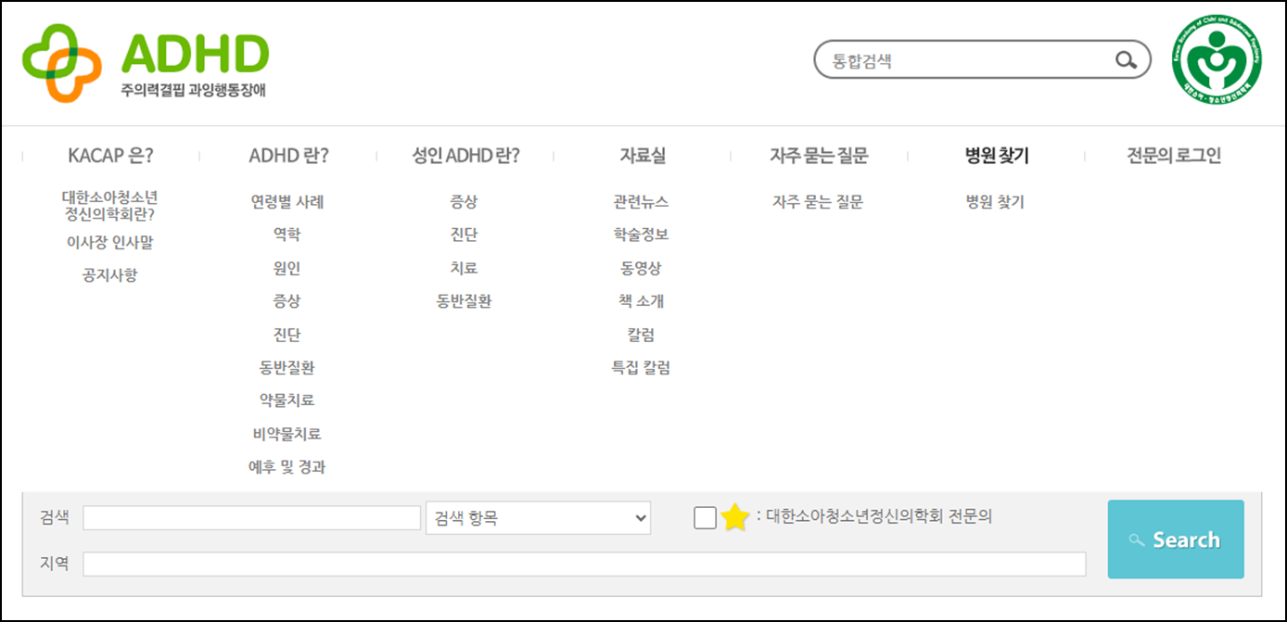
Task: Click the ADHD site logo
Action: click(x=146, y=63)
